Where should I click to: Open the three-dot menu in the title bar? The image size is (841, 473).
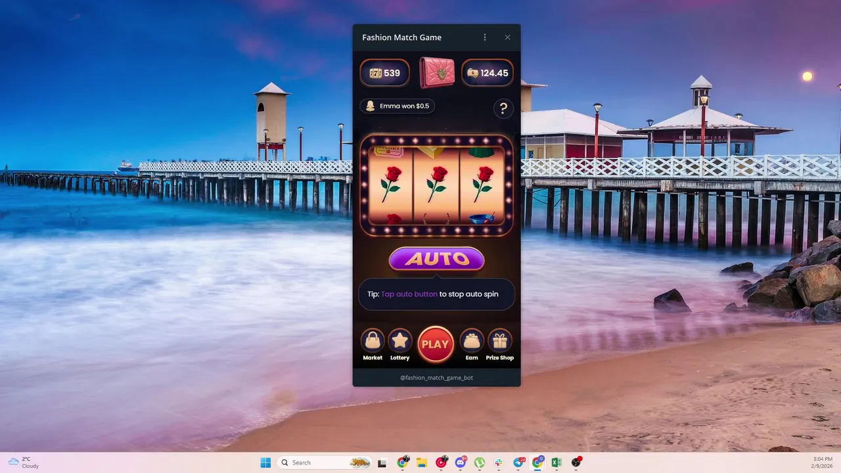coord(485,37)
